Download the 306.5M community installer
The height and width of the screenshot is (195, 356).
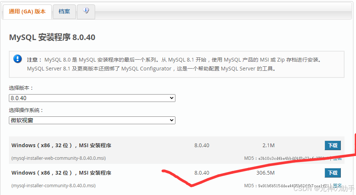[333, 173]
